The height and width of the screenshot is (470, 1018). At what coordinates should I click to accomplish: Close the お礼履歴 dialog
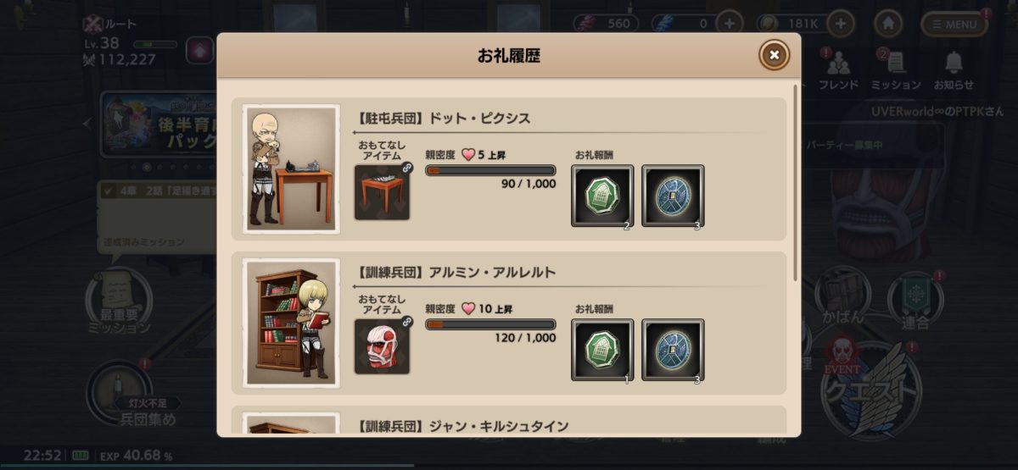[x=774, y=56]
